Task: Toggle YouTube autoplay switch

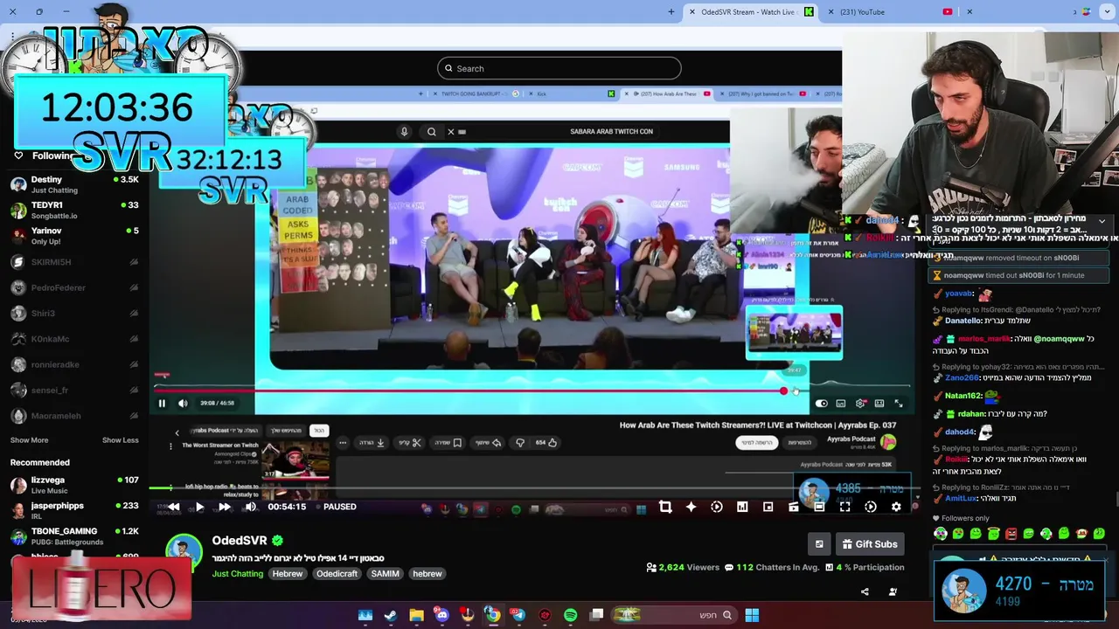Action: [x=821, y=404]
